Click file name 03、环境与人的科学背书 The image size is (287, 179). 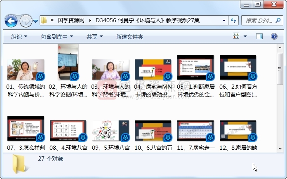(x=111, y=91)
